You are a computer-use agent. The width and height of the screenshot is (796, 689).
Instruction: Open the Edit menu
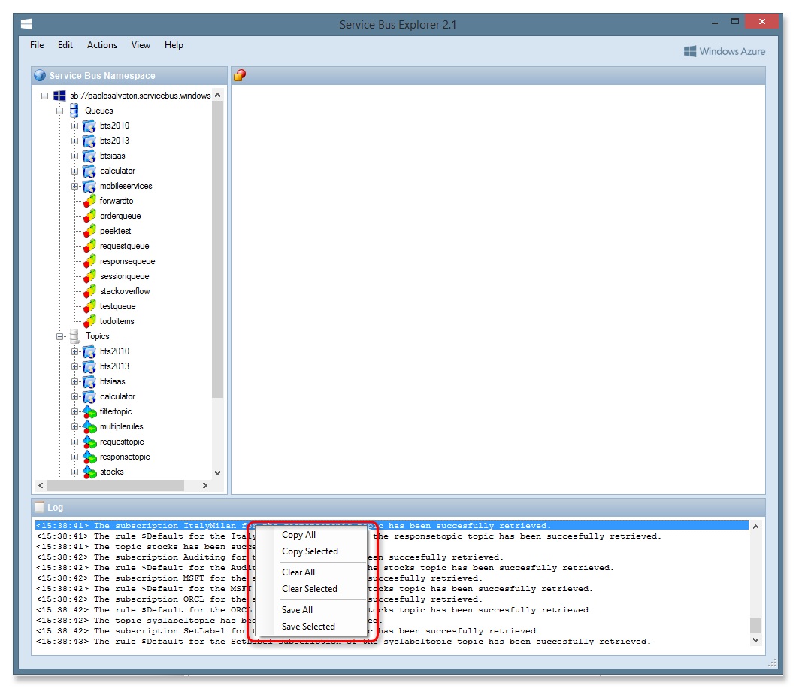(65, 45)
